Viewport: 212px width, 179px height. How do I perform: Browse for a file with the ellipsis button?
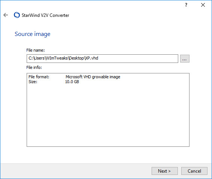click(185, 59)
